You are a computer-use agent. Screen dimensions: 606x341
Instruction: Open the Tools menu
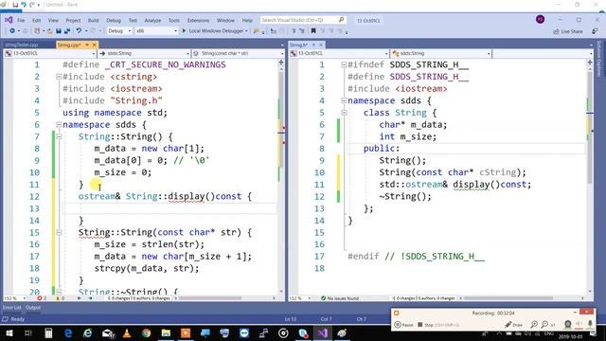pyautogui.click(x=174, y=20)
